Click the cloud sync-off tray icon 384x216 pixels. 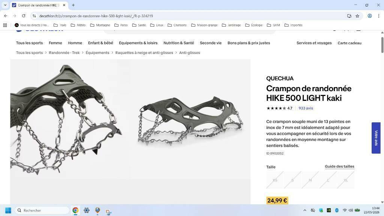(x=313, y=210)
